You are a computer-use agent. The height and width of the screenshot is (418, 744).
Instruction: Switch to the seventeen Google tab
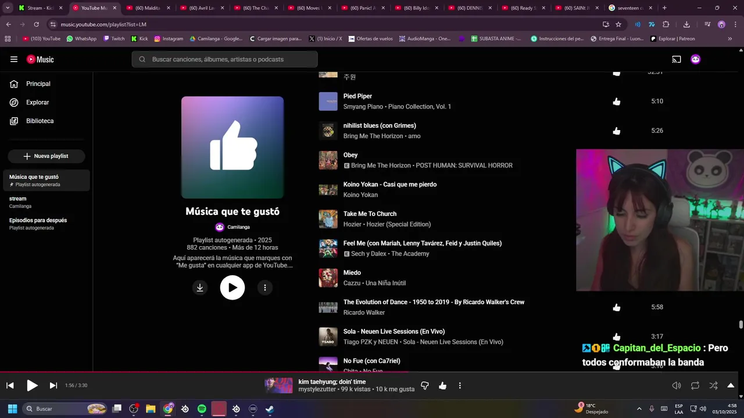629,8
